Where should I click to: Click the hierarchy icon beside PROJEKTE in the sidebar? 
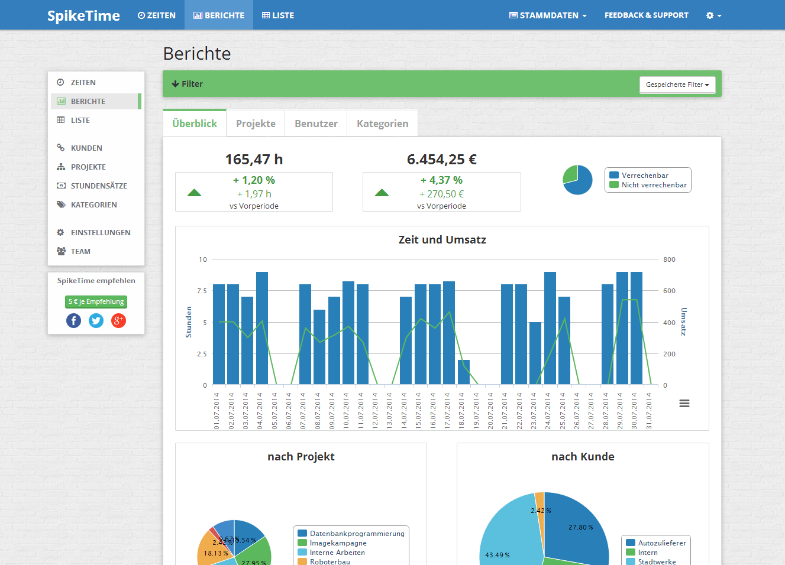click(x=61, y=167)
